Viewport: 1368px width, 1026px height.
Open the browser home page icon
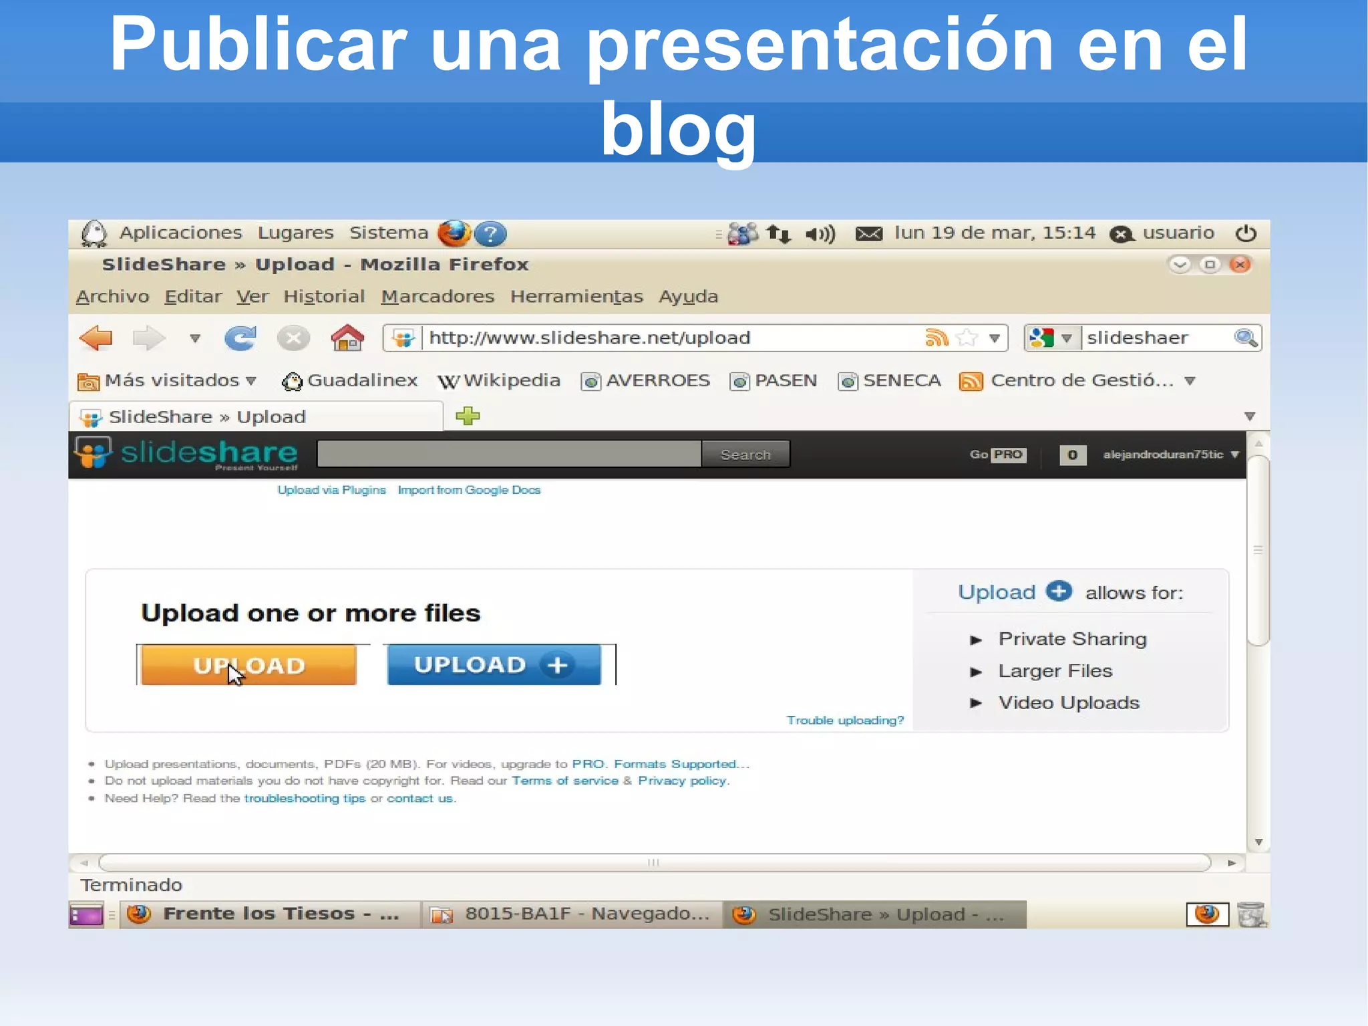(x=347, y=338)
